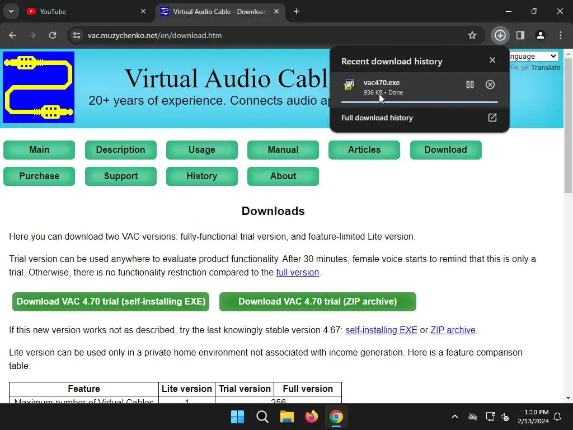Open the Usage page

click(x=201, y=150)
